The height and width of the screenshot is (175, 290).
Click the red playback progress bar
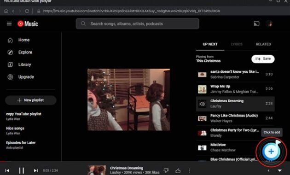3,162
